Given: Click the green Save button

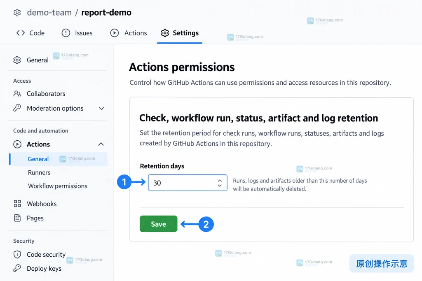Looking at the screenshot, I should coord(159,224).
